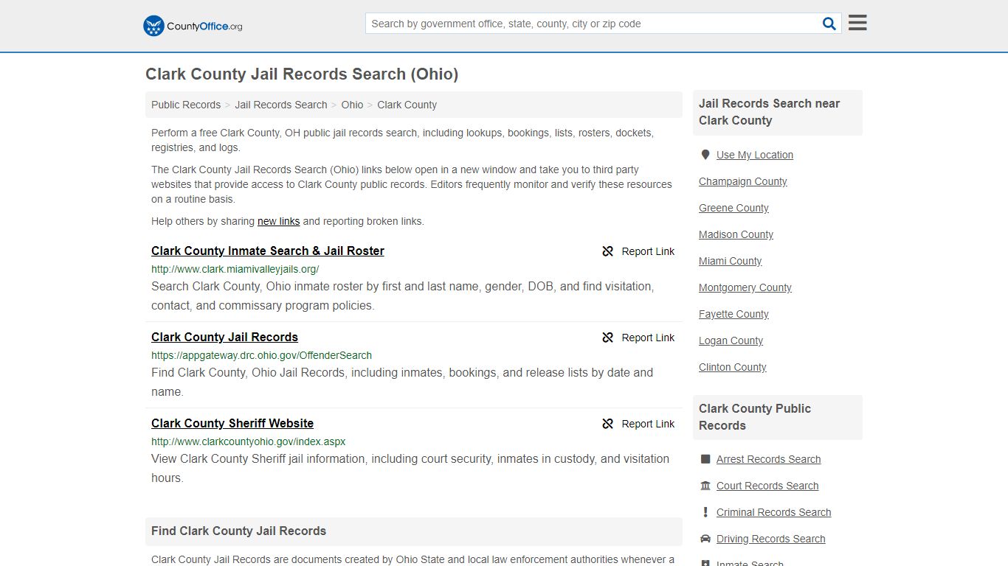Screen dimensions: 1008x566
Task: Open the CountyOffice.org logo homepage
Action: 193,26
